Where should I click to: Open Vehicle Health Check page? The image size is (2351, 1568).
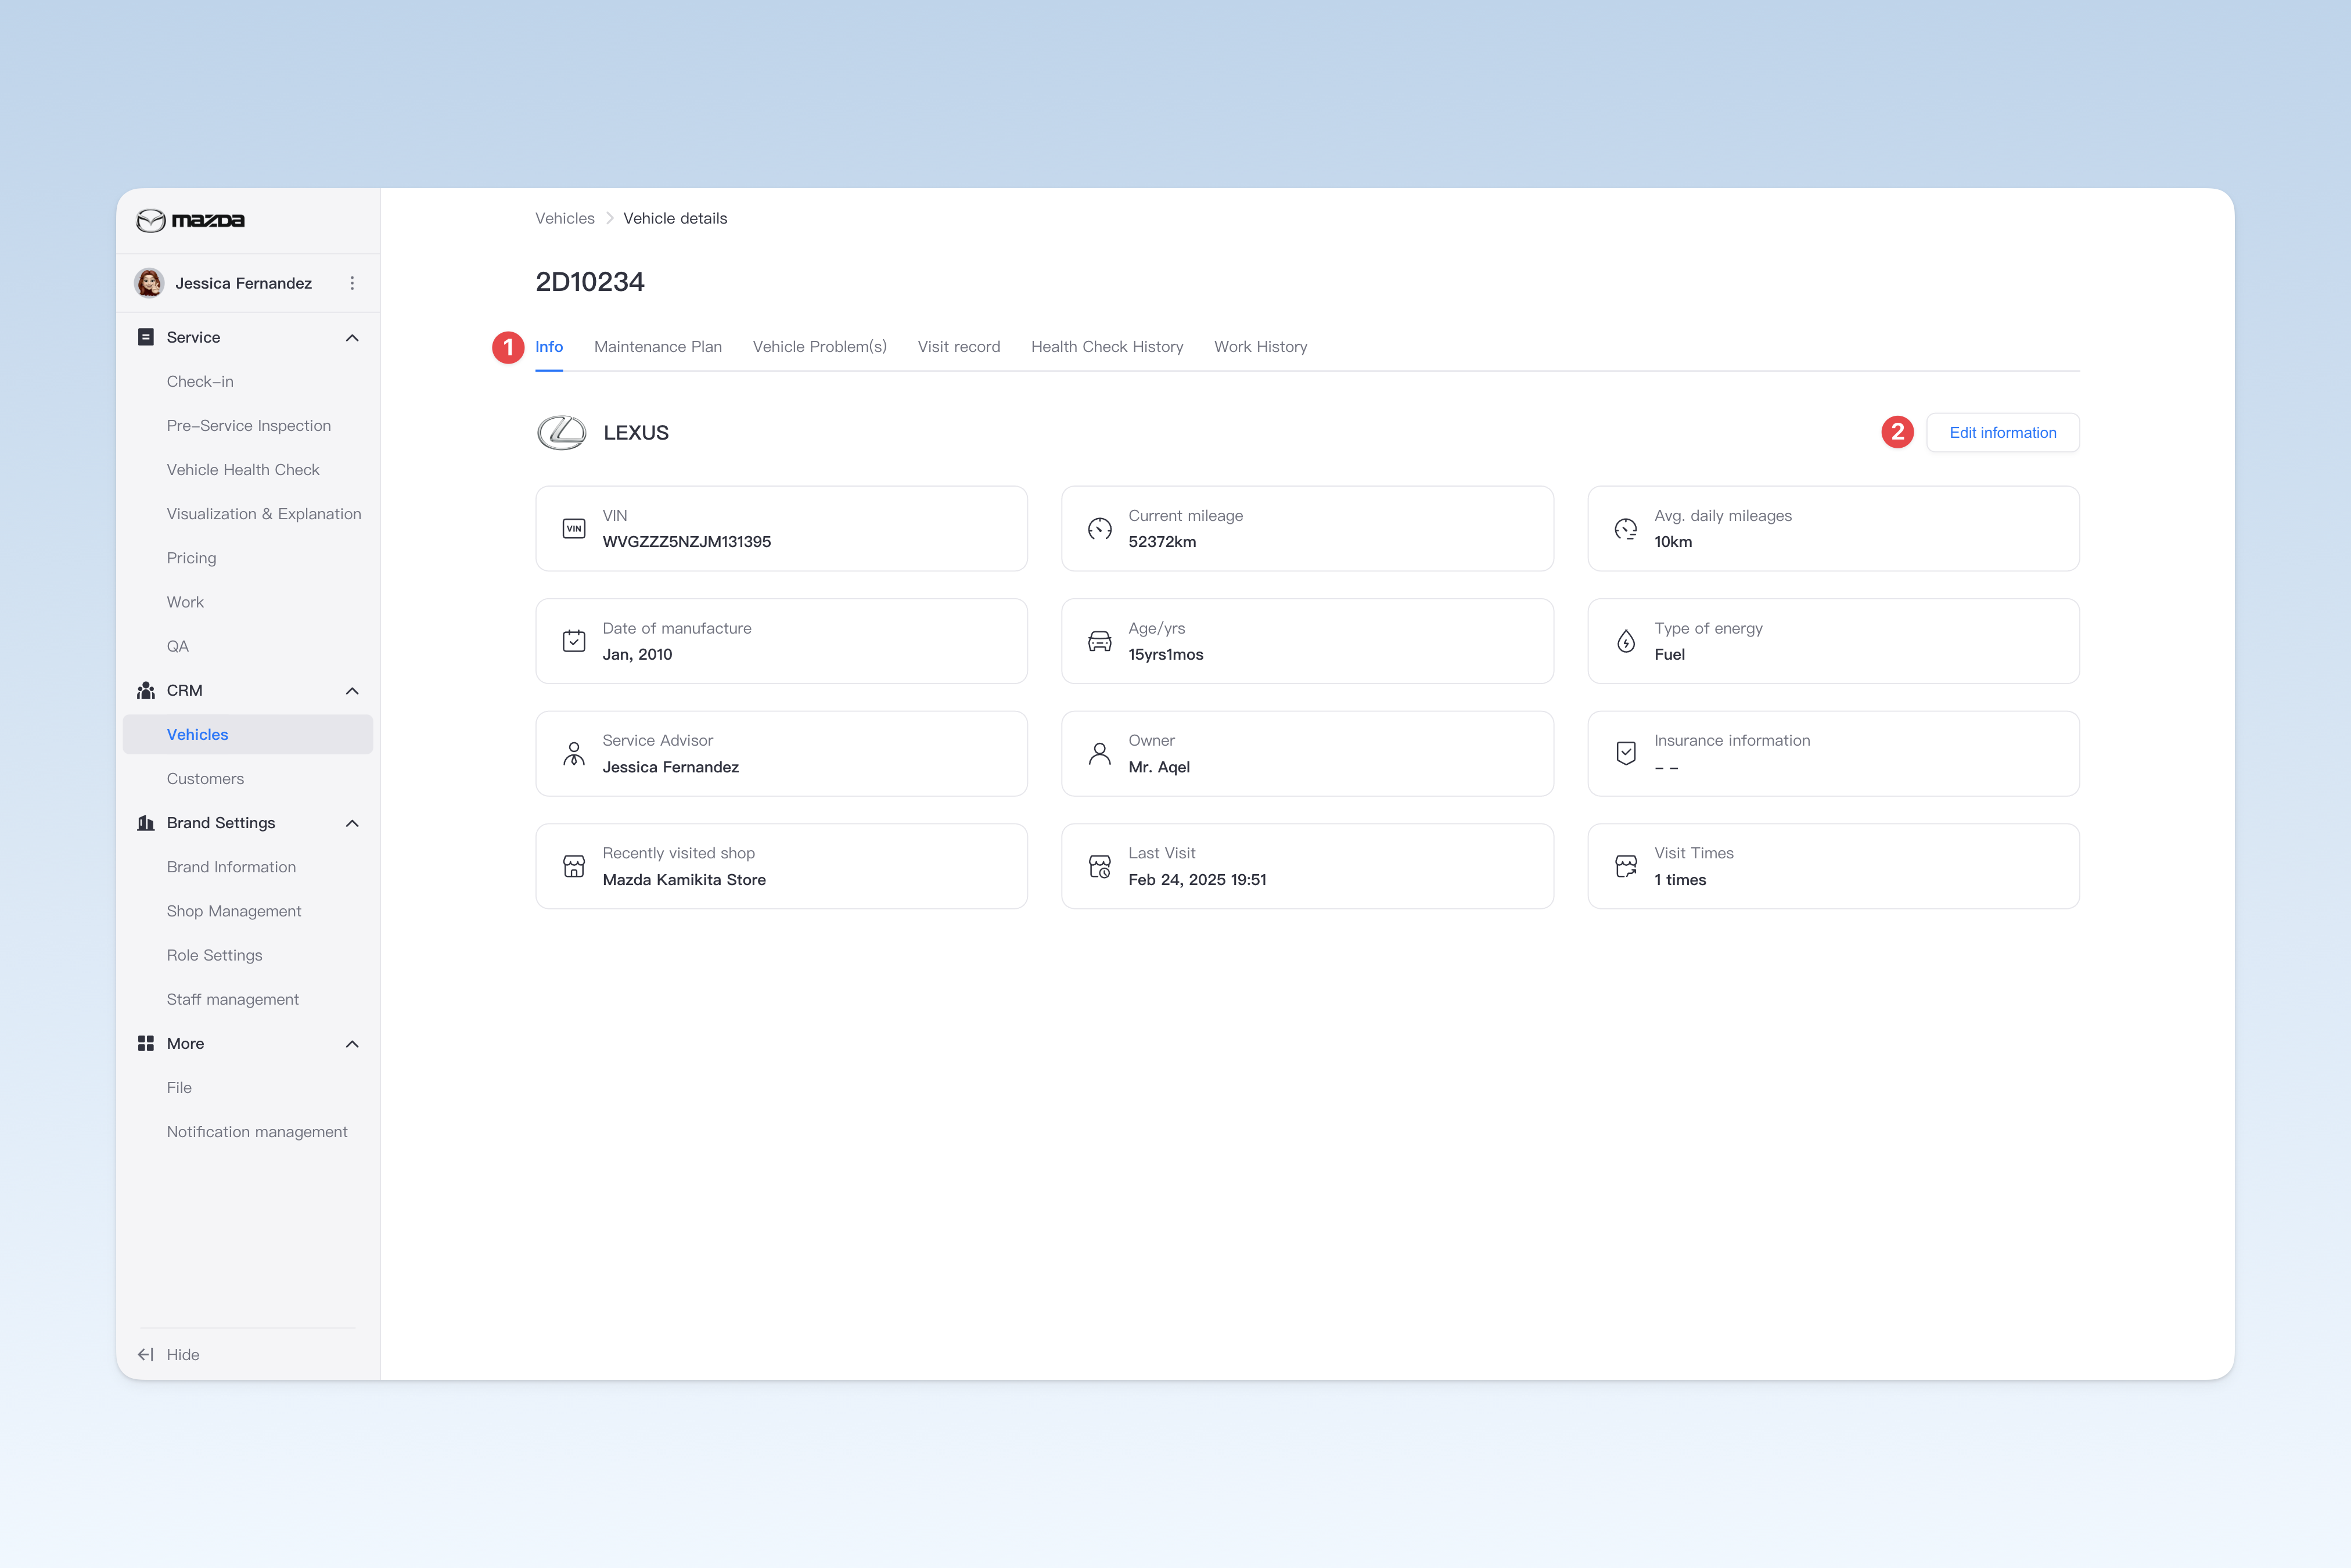[243, 470]
